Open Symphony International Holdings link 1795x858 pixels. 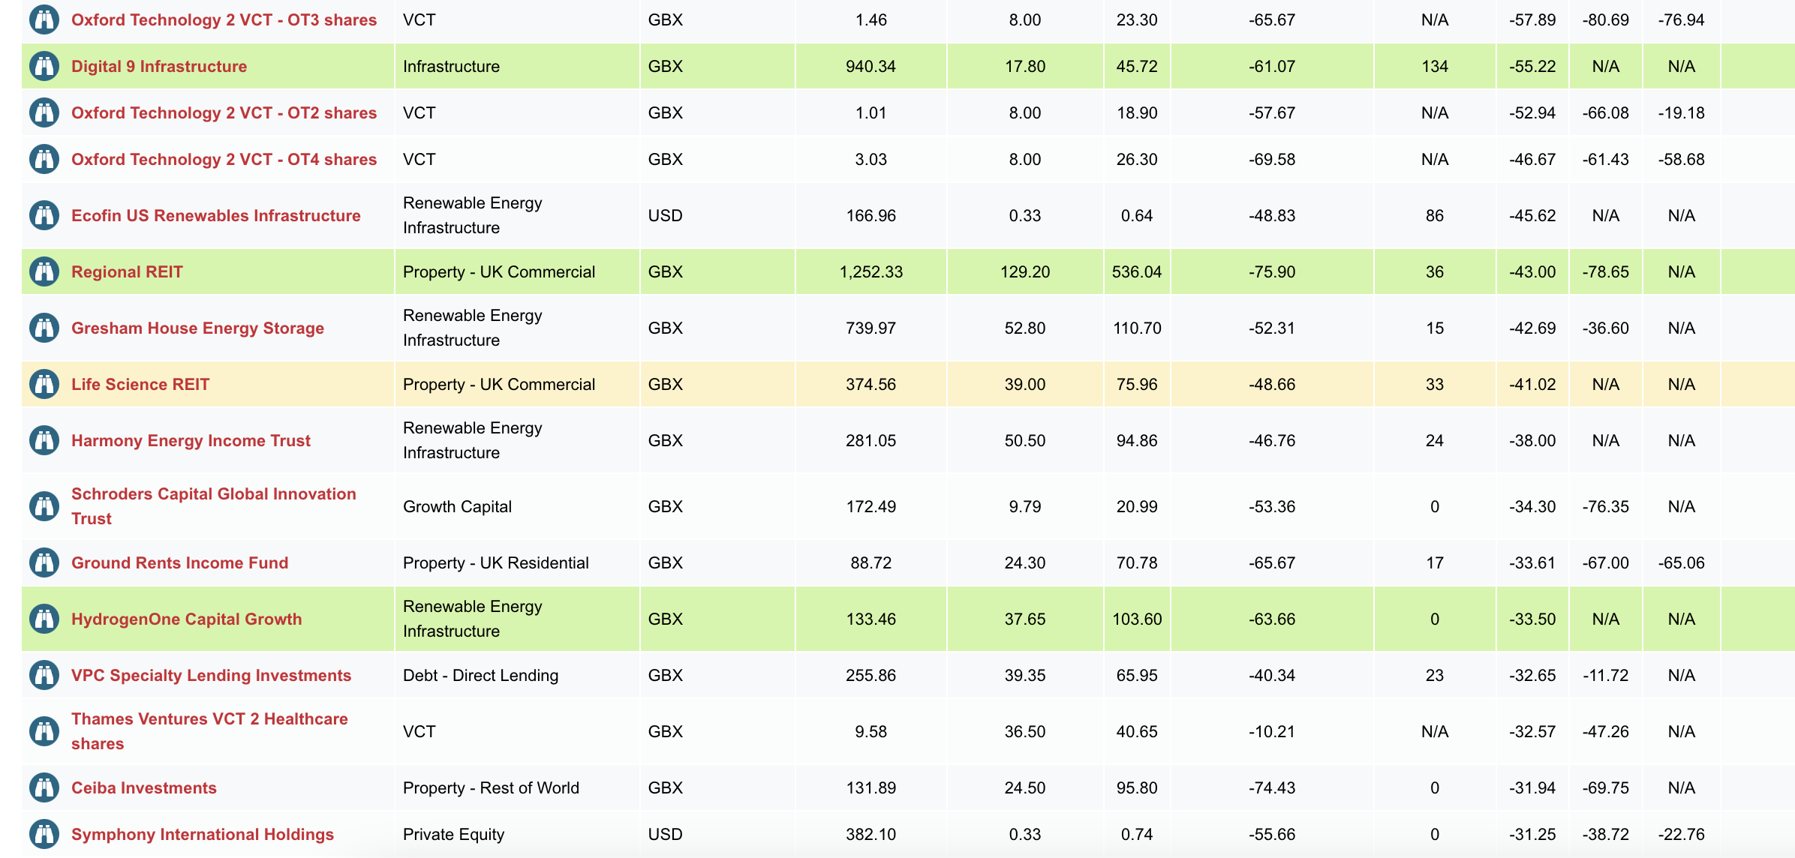(x=203, y=834)
